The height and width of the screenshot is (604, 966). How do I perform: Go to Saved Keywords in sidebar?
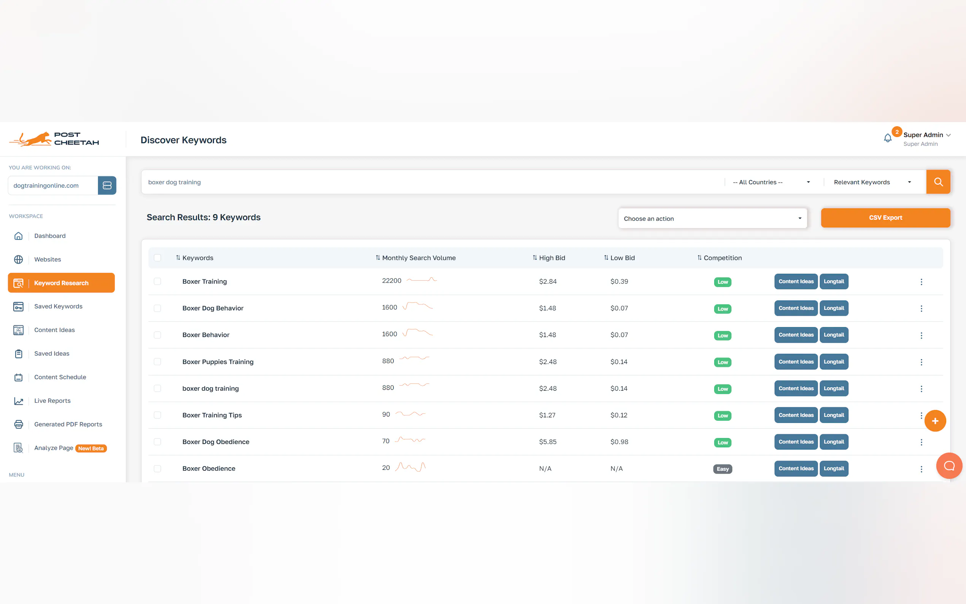coord(58,307)
